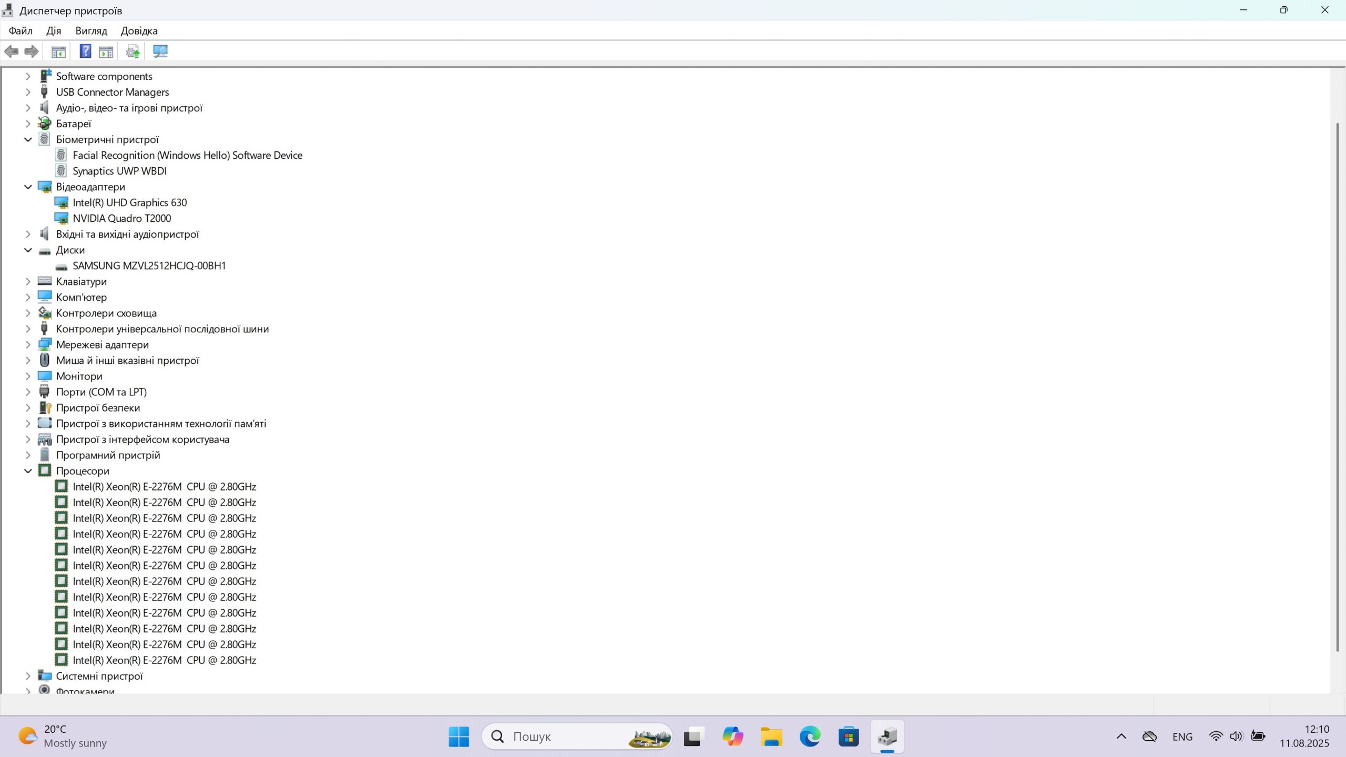Select NVIDIA Quadro T2000 device
The width and height of the screenshot is (1346, 757).
[x=121, y=218]
